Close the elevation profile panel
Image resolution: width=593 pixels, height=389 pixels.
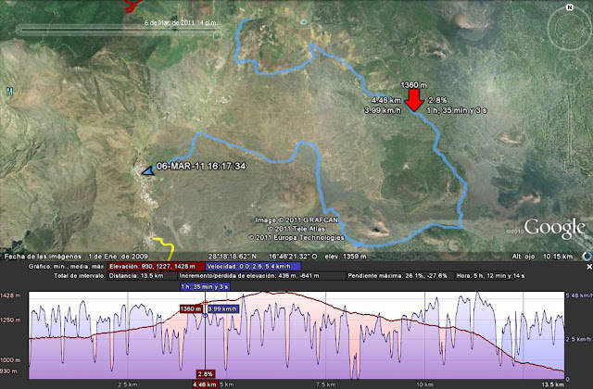(x=588, y=267)
